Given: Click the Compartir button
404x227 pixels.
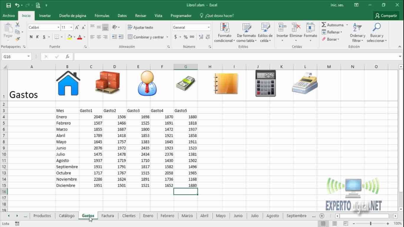Looking at the screenshot, I should pyautogui.click(x=386, y=16).
